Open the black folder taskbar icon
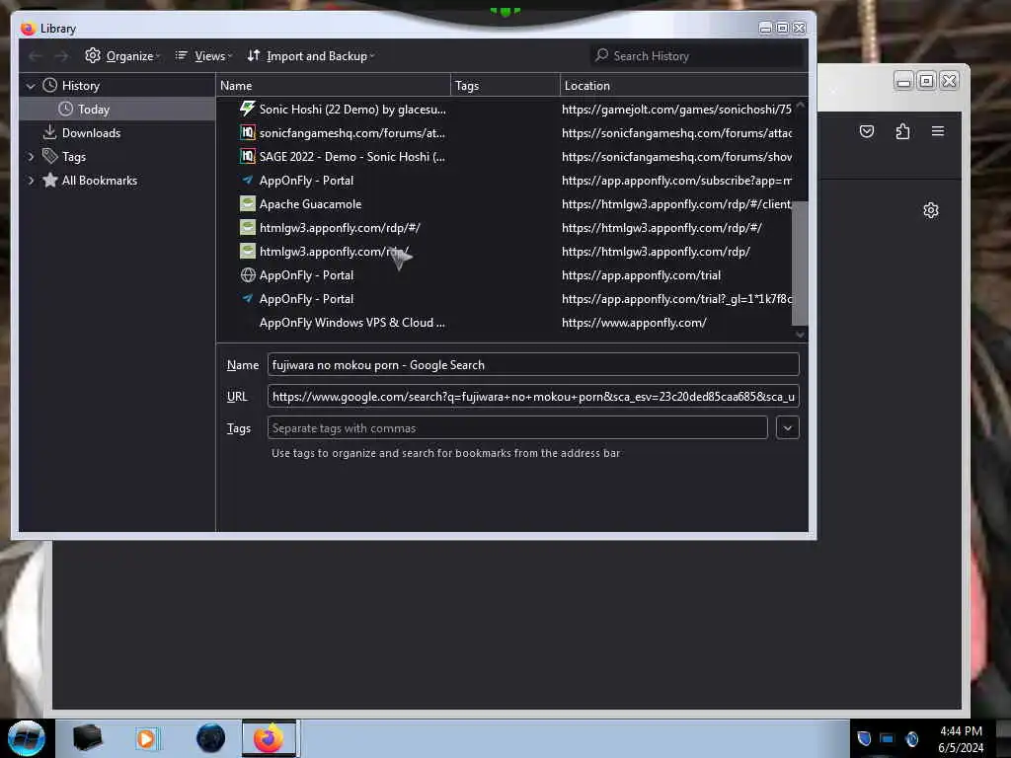 [88, 737]
